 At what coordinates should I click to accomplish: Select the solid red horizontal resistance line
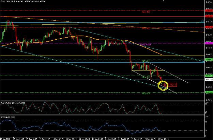tap(102, 16)
